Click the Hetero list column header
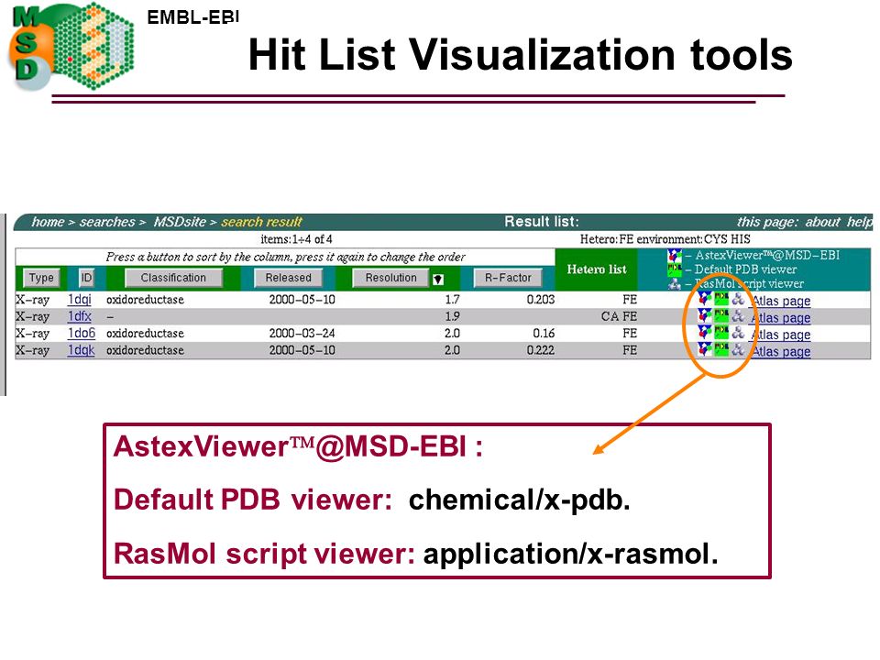Screen dimensions: 880x660 pos(596,269)
